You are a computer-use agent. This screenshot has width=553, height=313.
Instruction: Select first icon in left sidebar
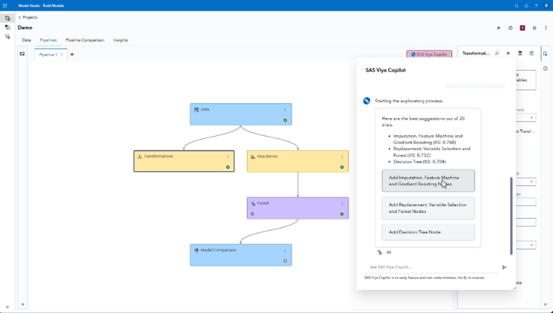(8, 18)
